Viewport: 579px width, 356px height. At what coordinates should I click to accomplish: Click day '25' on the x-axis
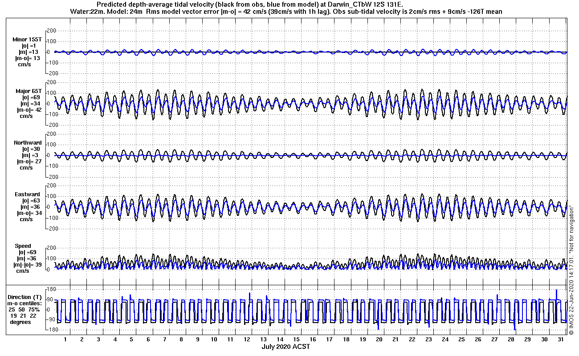point(462,339)
